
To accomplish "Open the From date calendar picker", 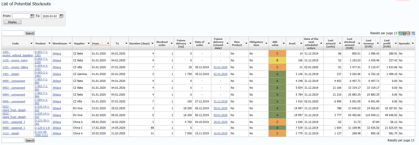I will point(32,16).
